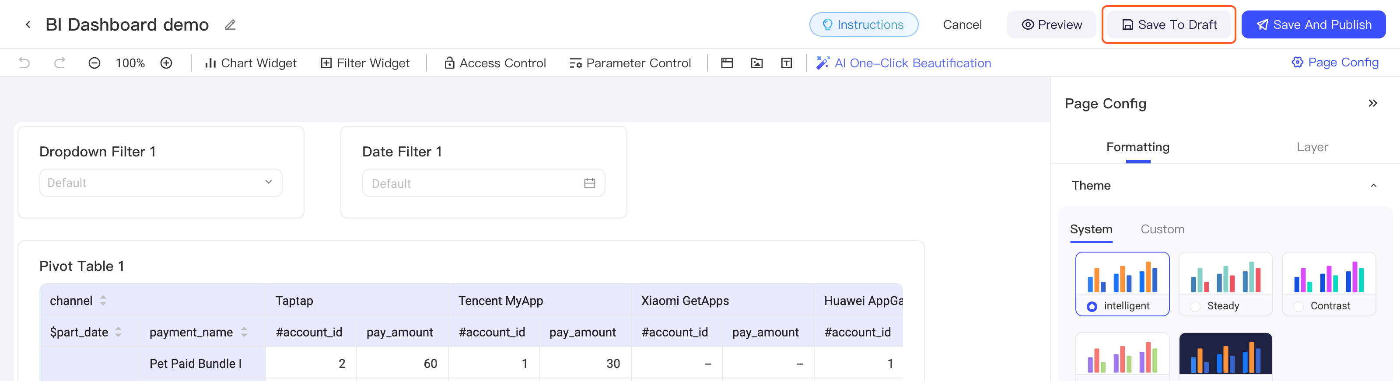
Task: Go back using the arrow beside the dashboard title
Action: point(28,25)
